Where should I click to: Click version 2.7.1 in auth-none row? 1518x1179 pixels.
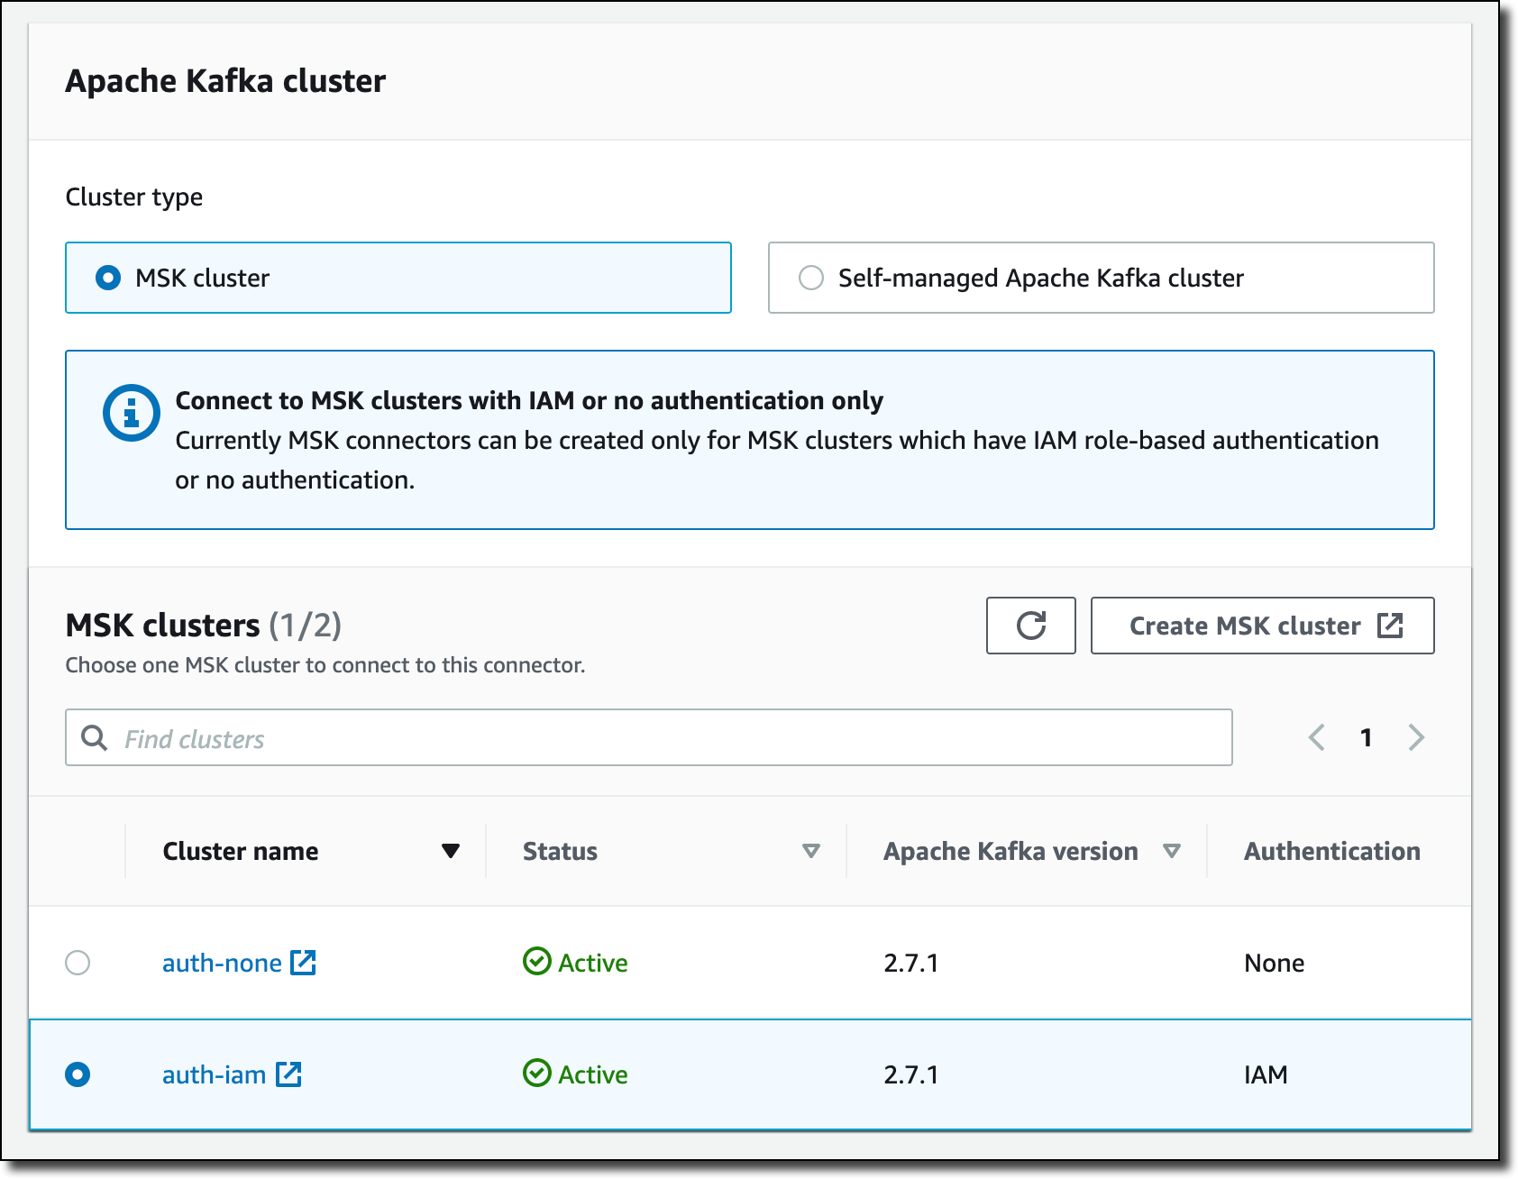(910, 963)
